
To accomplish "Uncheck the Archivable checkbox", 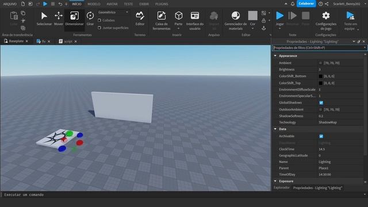I will click(x=321, y=136).
